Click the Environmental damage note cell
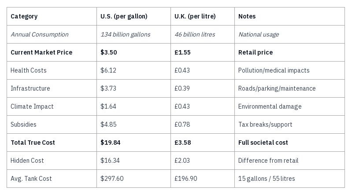 [x=289, y=106]
